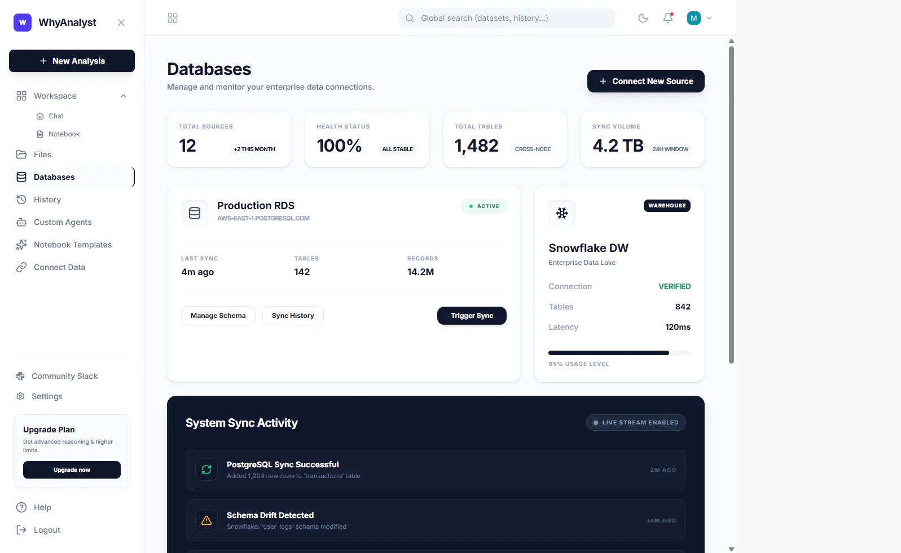The width and height of the screenshot is (901, 553).
Task: Click the Upgrade now button
Action: tap(72, 470)
